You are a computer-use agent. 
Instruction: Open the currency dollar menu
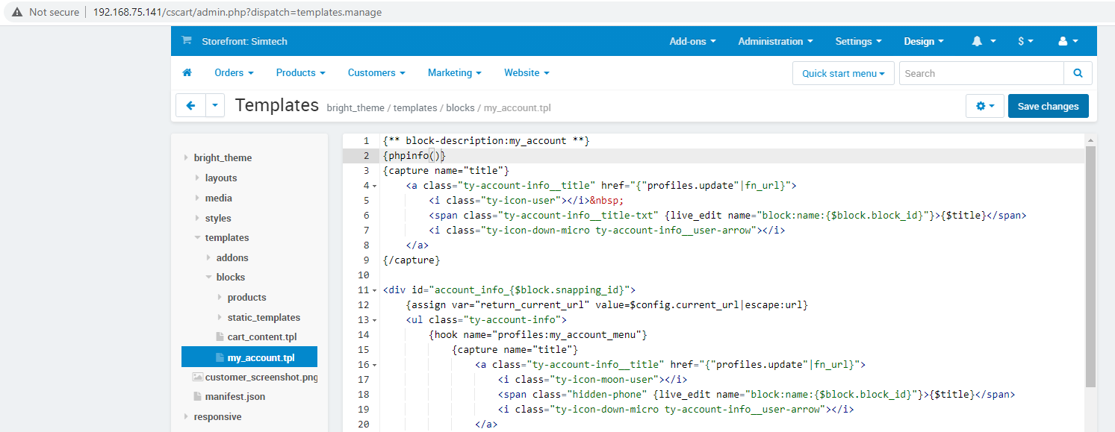coord(1025,42)
